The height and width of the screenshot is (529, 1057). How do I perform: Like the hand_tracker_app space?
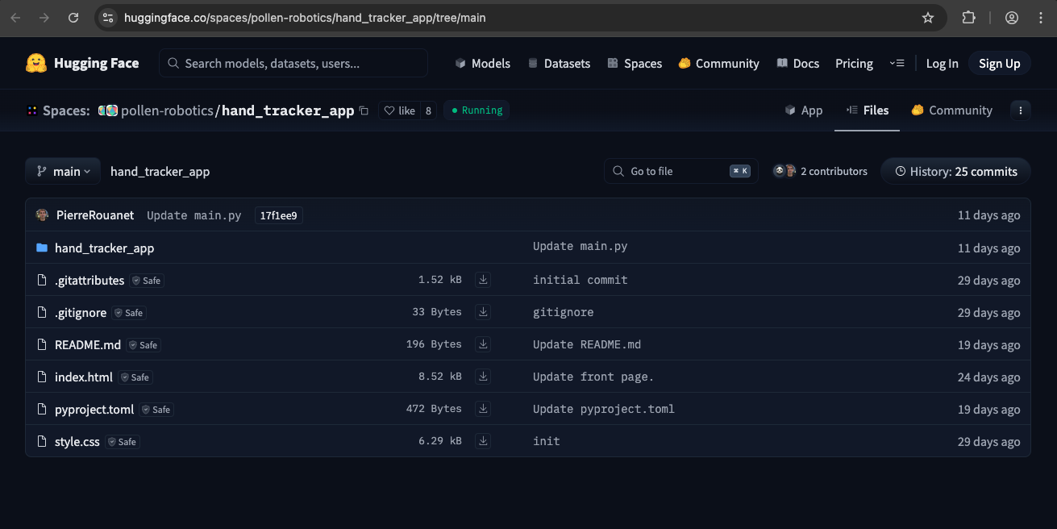tap(399, 110)
